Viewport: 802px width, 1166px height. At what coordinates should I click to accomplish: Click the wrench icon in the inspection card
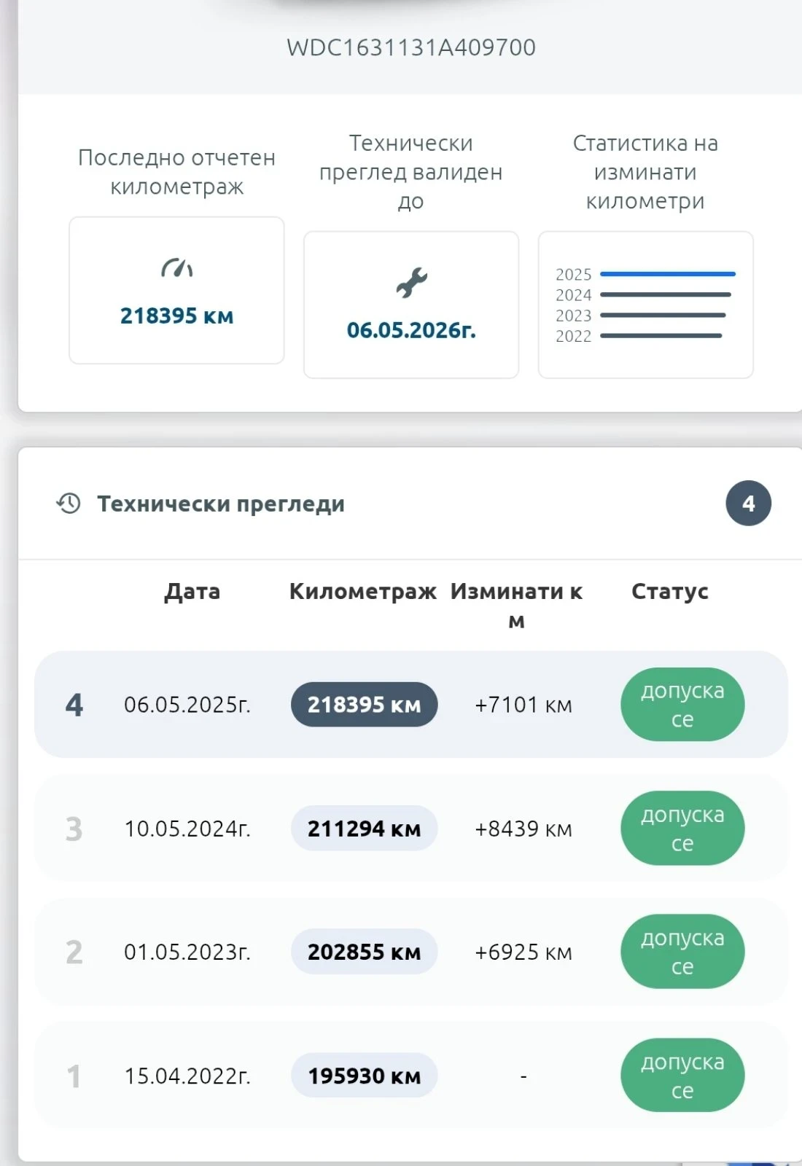411,283
